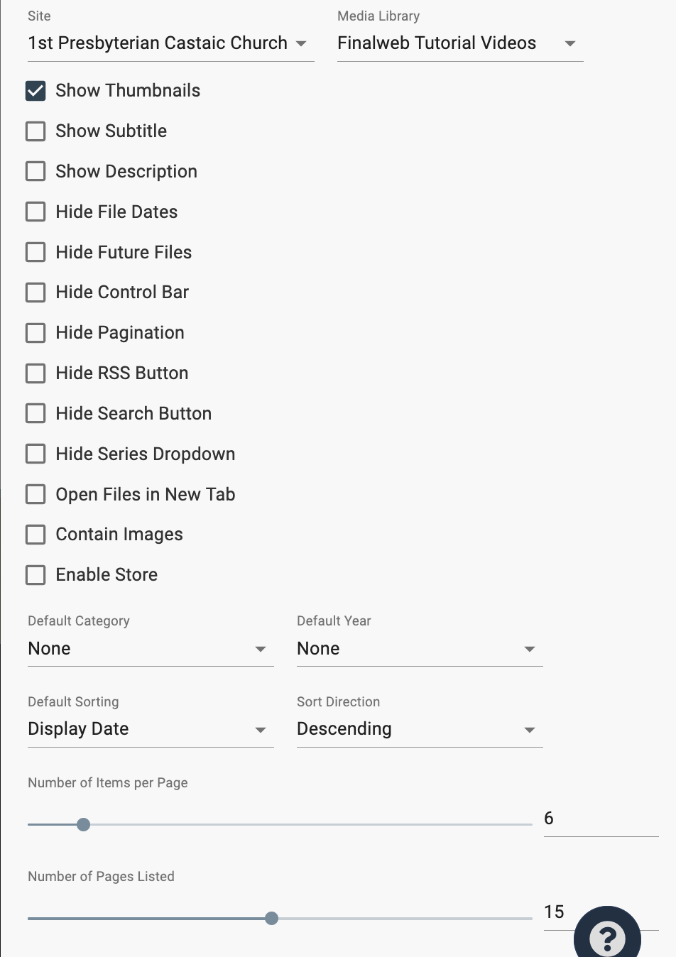Enable Open Files in New Tab
Screen dimensions: 676x957
36,494
